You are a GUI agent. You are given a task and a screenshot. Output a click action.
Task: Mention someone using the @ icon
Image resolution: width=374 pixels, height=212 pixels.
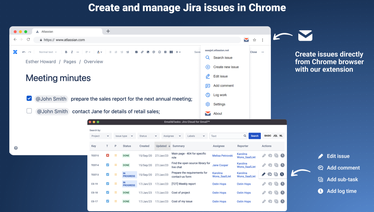154,52
